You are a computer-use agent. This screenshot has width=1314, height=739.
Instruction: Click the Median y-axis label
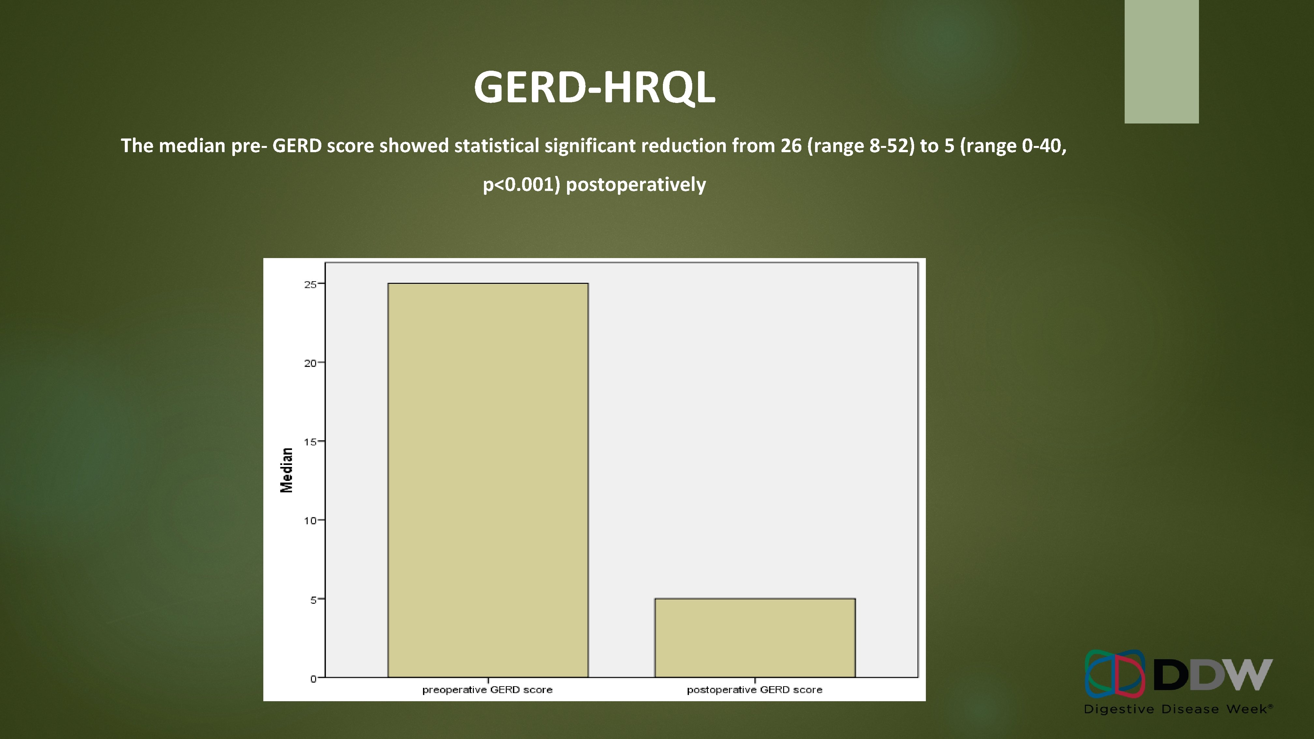pyautogui.click(x=287, y=470)
